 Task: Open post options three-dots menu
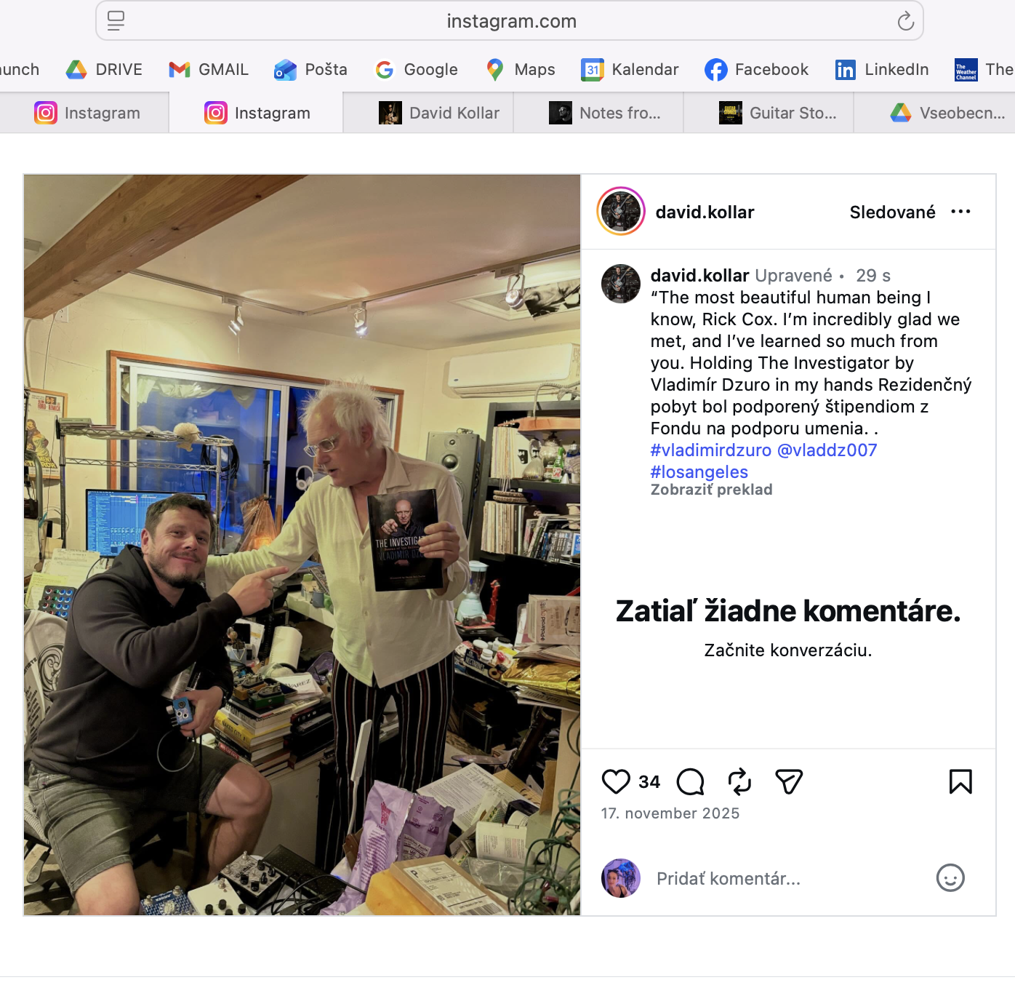tap(960, 212)
